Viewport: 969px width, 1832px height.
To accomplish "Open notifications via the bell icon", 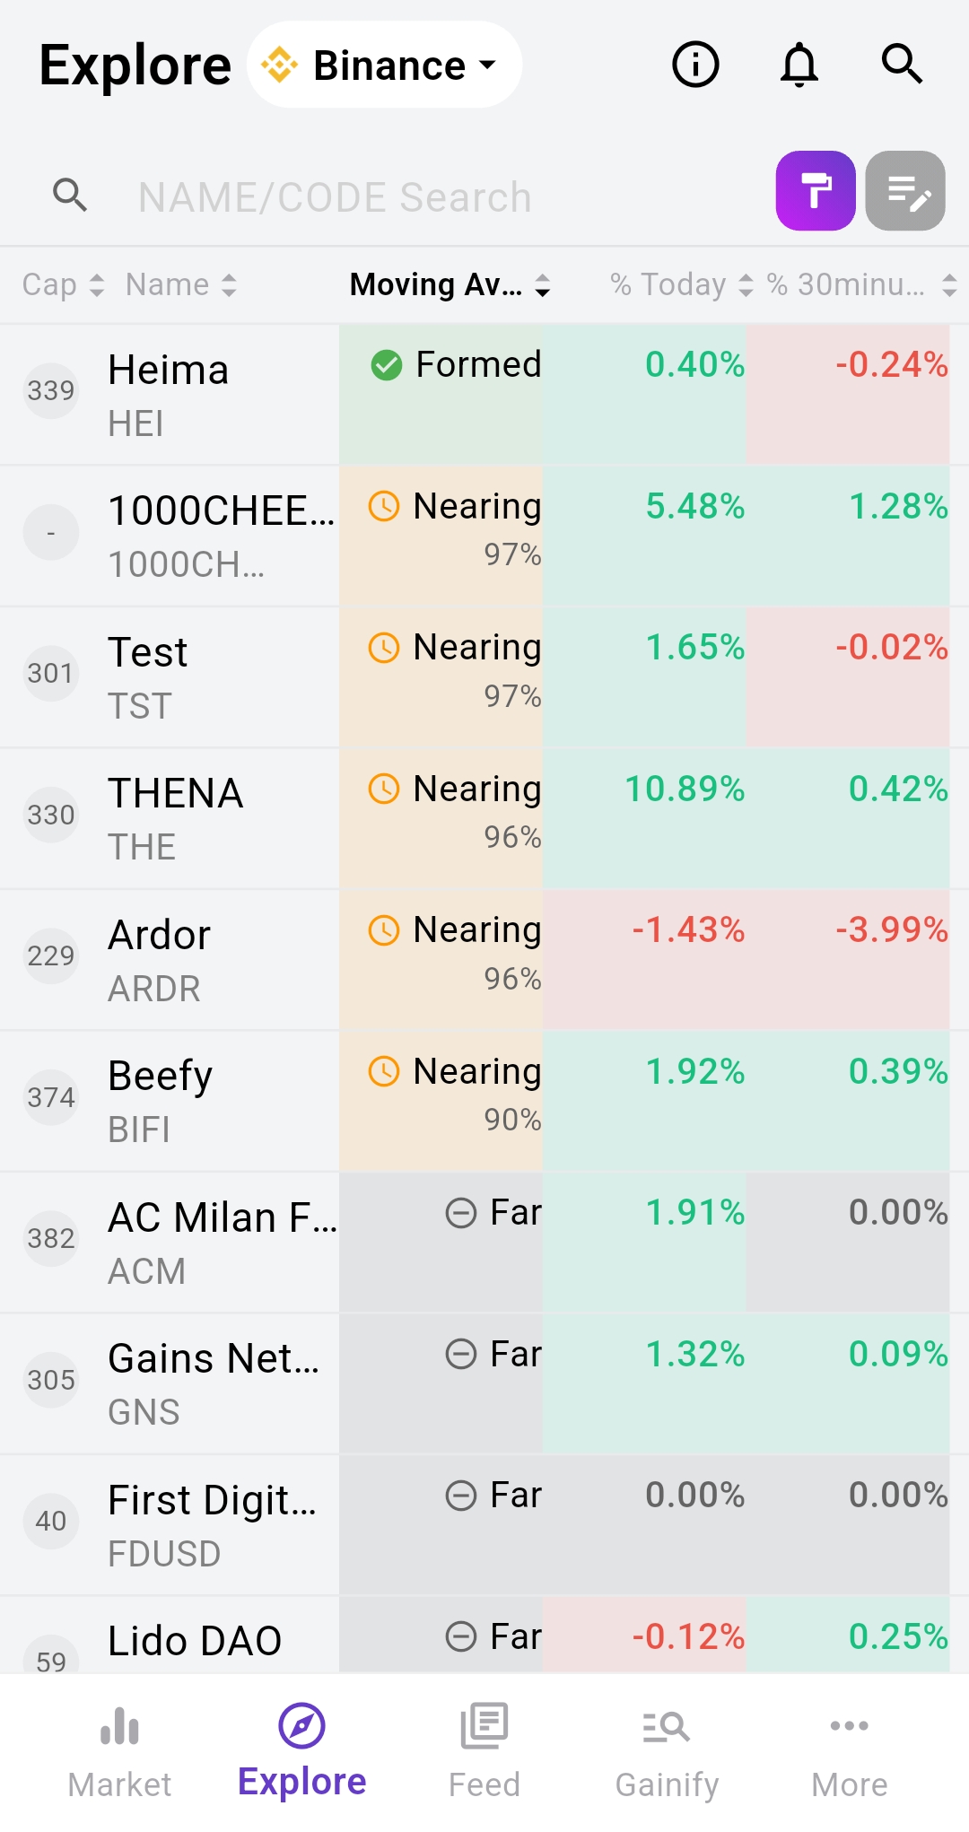I will [x=799, y=64].
